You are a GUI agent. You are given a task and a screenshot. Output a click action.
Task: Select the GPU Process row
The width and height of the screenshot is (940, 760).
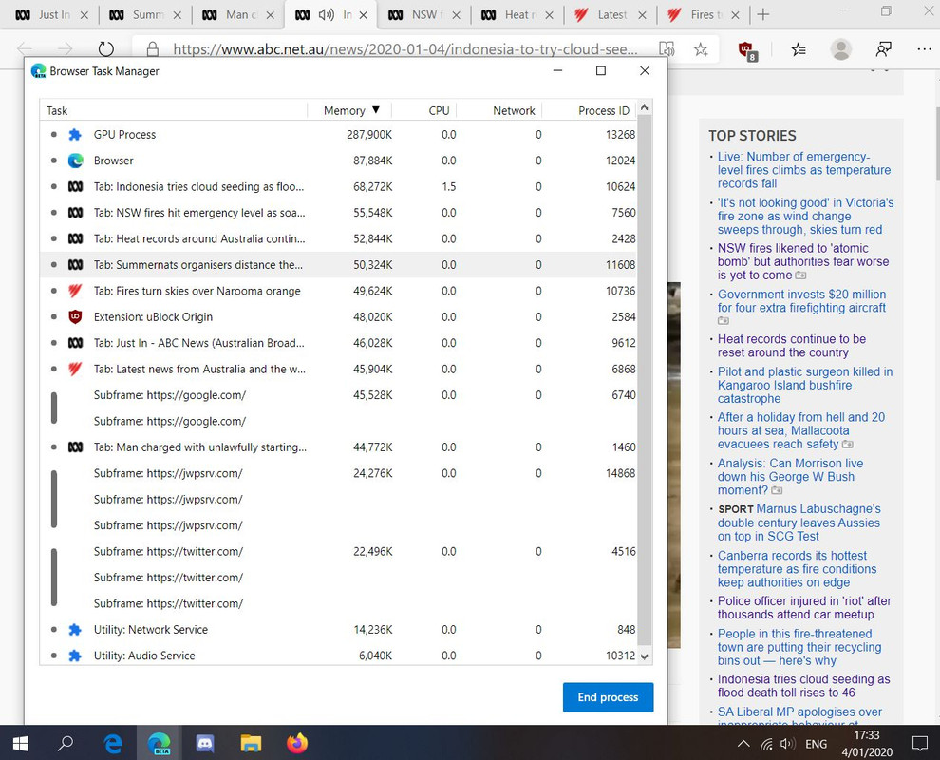tap(338, 134)
